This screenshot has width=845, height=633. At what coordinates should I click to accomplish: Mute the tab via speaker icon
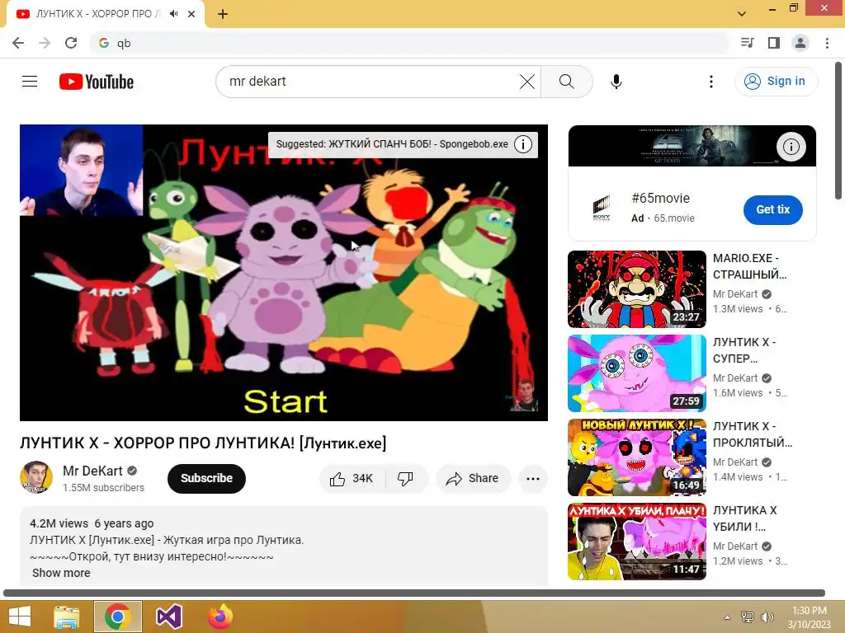click(x=173, y=14)
